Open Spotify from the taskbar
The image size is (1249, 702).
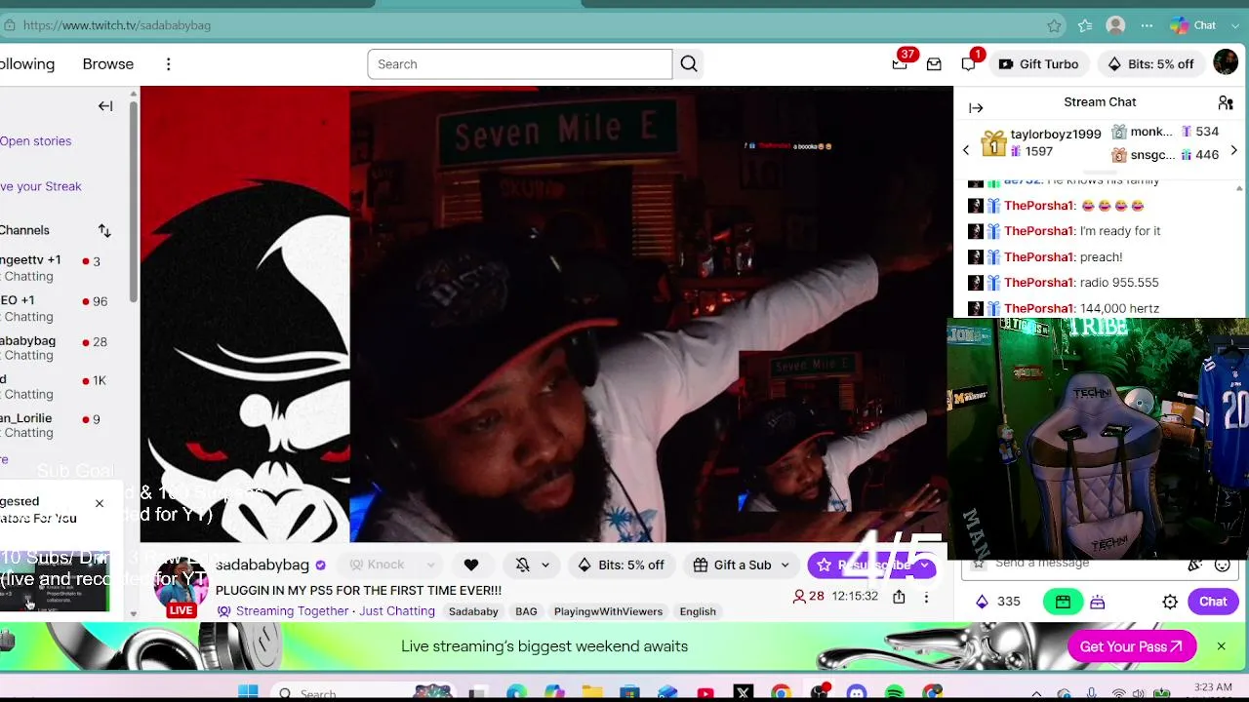click(894, 692)
